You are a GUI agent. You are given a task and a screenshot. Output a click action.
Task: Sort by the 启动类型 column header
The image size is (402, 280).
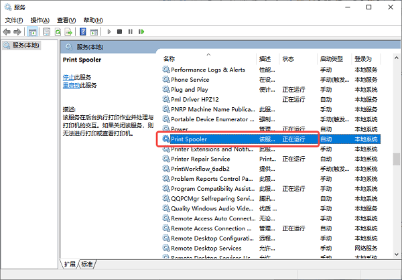pos(331,59)
